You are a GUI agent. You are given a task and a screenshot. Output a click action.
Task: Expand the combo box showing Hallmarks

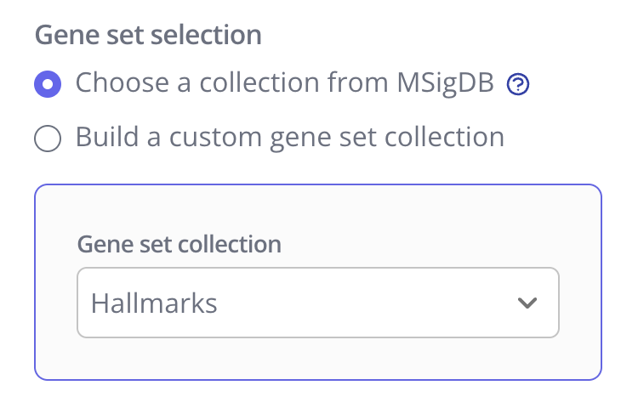(317, 303)
